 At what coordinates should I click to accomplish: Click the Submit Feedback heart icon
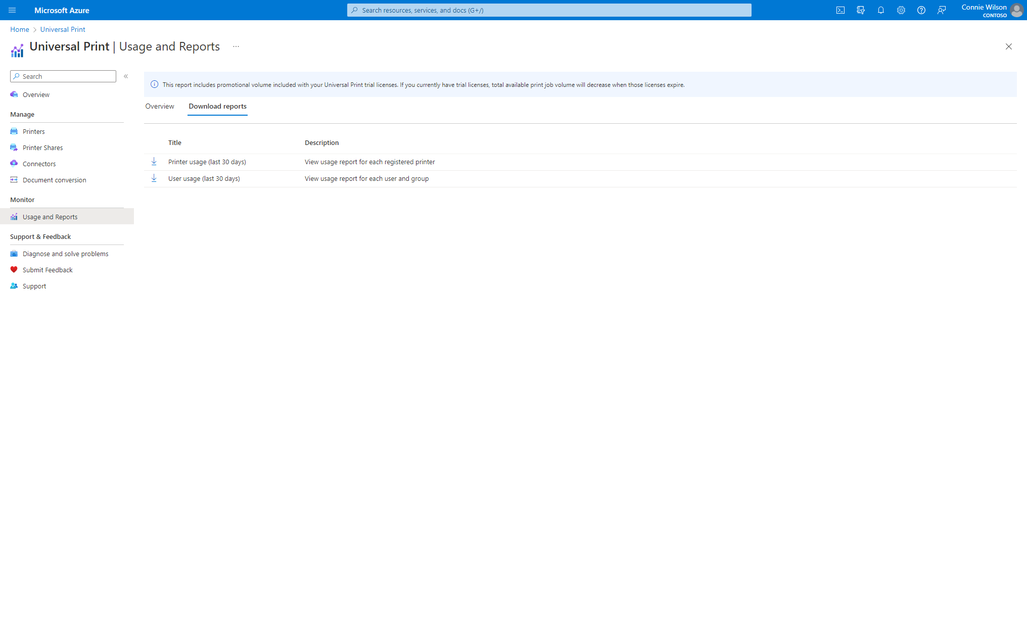pyautogui.click(x=14, y=270)
